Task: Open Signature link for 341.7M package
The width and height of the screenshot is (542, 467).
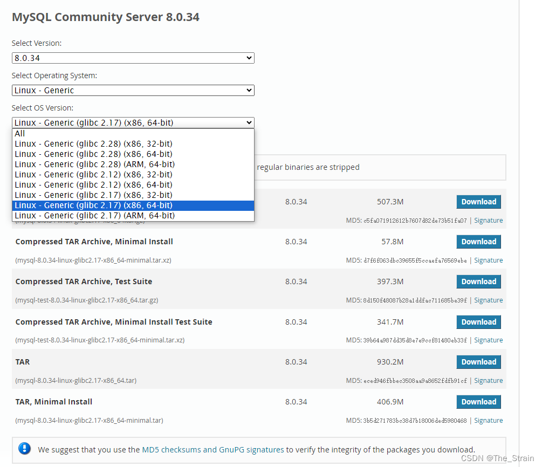Action: tap(489, 340)
